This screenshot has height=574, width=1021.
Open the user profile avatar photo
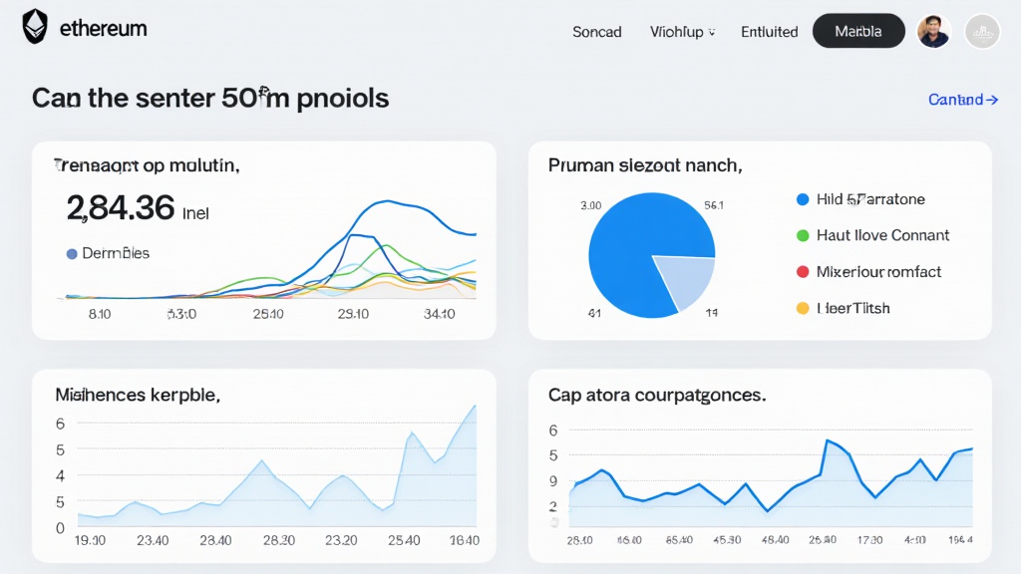pyautogui.click(x=934, y=31)
